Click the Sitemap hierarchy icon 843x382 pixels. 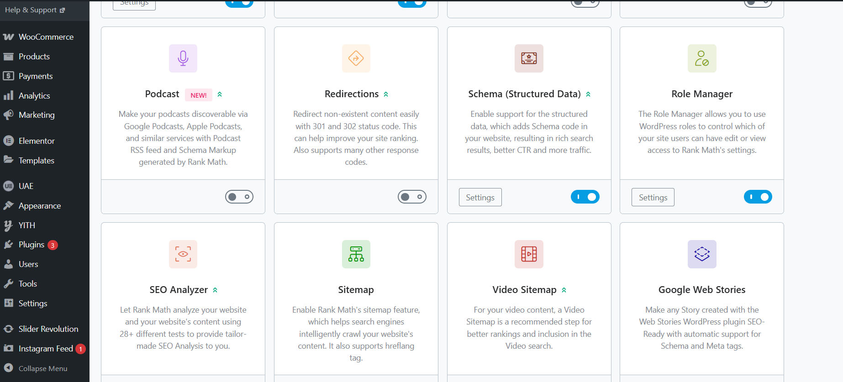pos(356,254)
